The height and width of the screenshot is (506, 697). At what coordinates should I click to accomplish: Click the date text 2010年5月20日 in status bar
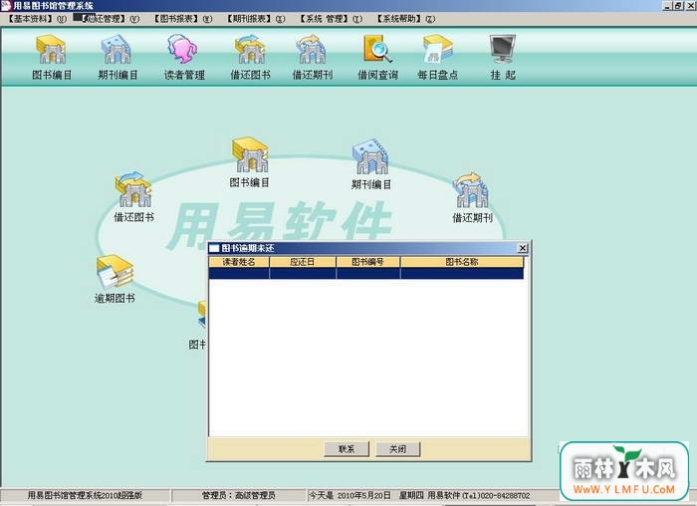click(x=364, y=495)
